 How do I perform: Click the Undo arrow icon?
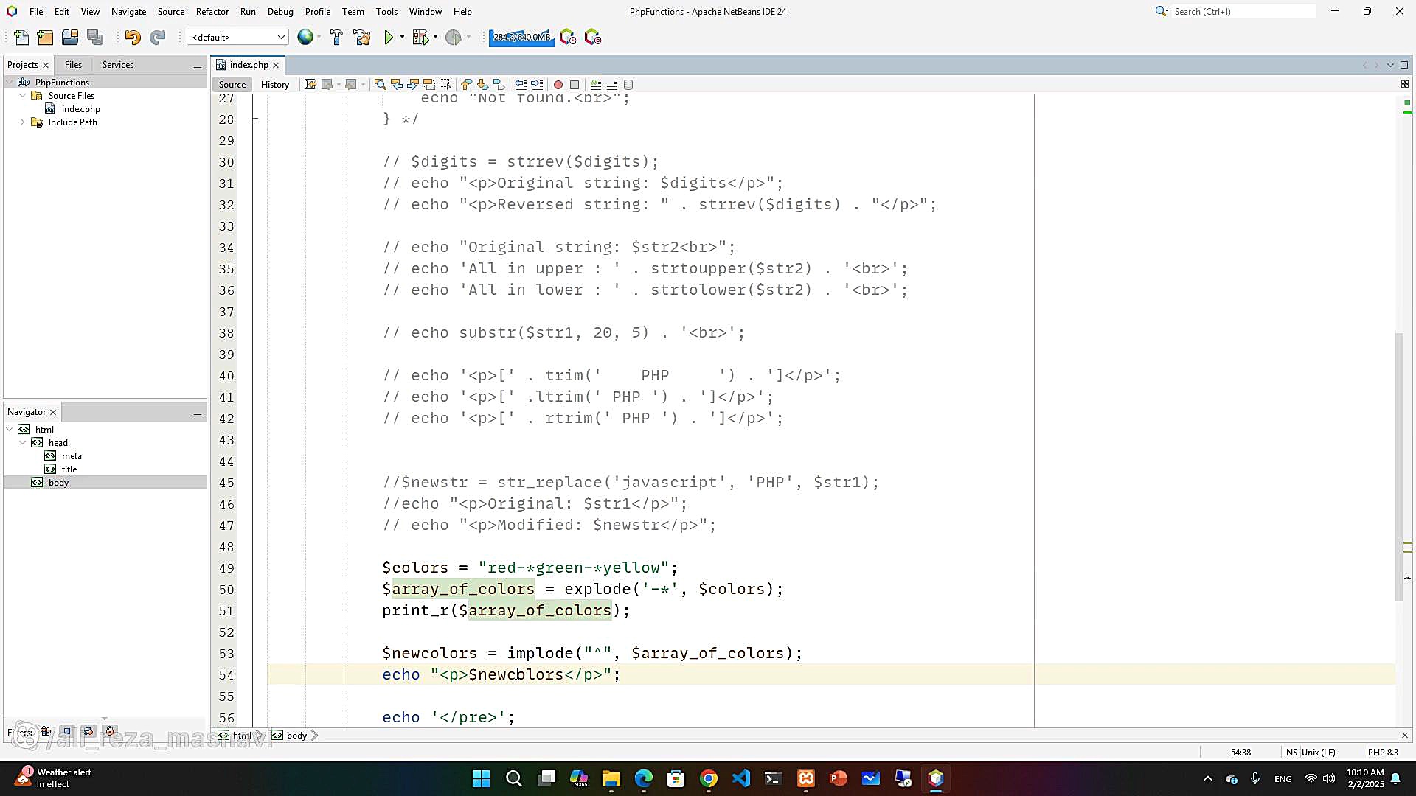click(x=133, y=38)
